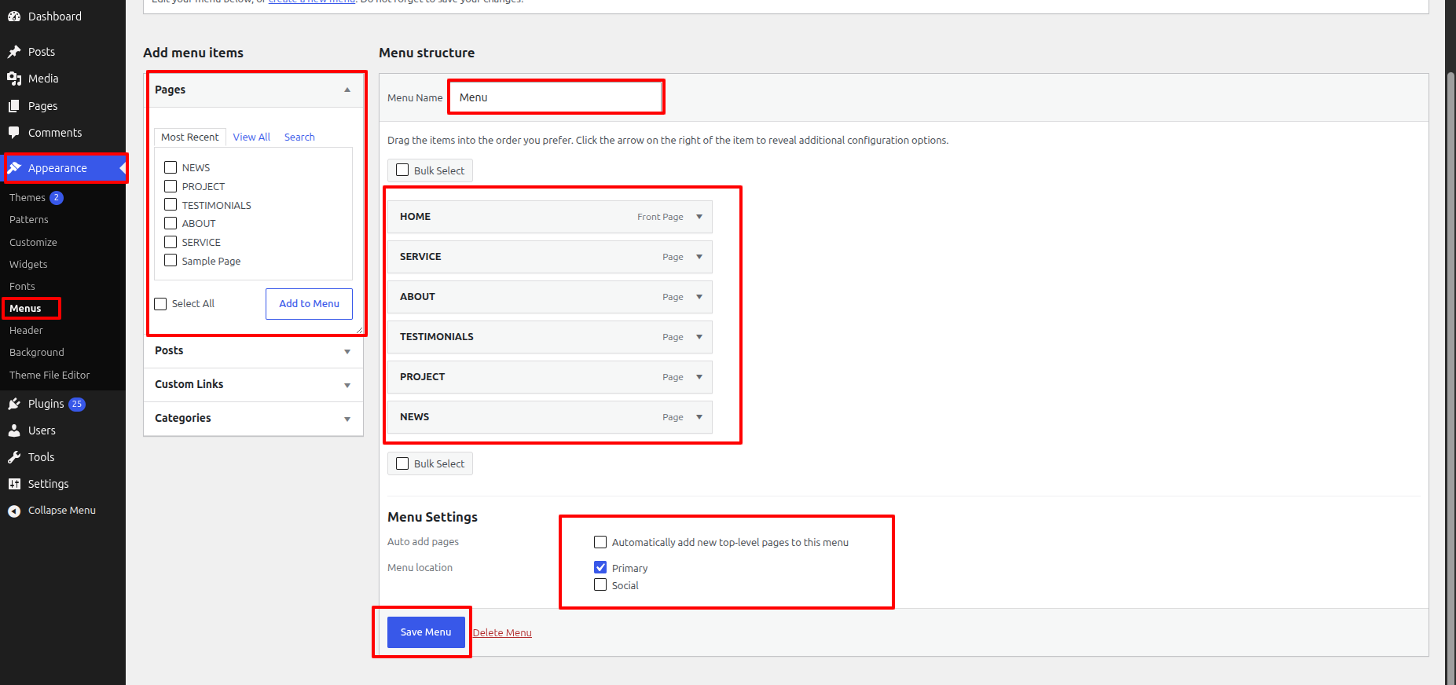Expand the ABOUT menu item options
The width and height of the screenshot is (1456, 685).
point(699,297)
